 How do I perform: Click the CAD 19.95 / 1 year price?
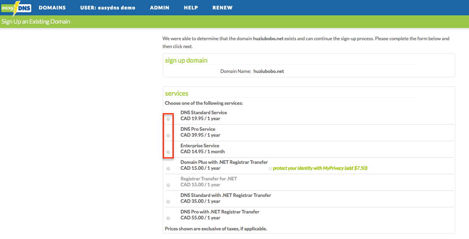[201, 119]
